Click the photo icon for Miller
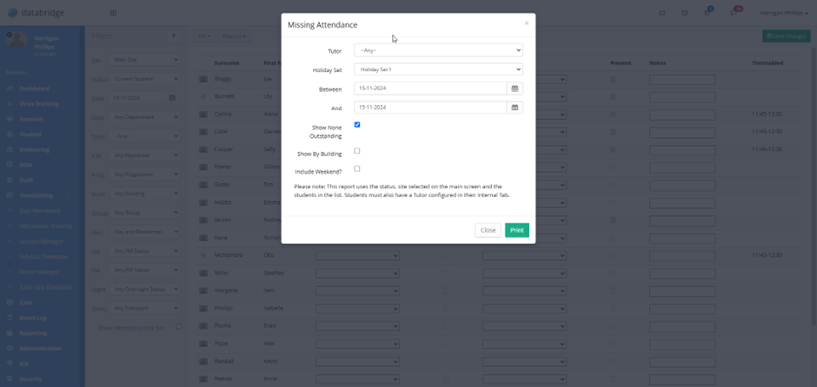 click(203, 272)
